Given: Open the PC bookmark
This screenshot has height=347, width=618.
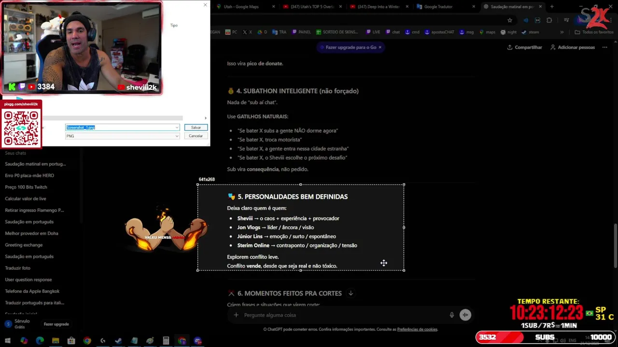Looking at the screenshot, I should (x=231, y=32).
